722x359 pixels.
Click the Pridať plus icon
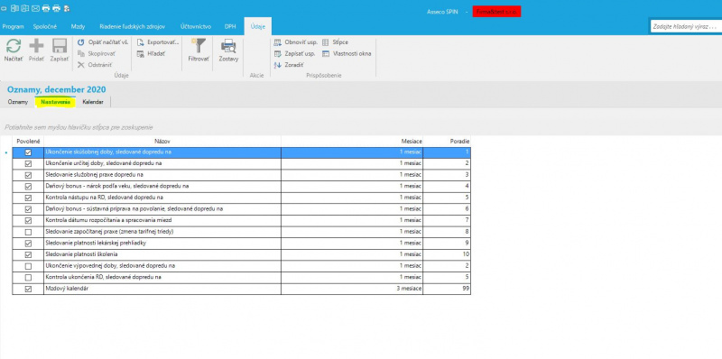(36, 46)
